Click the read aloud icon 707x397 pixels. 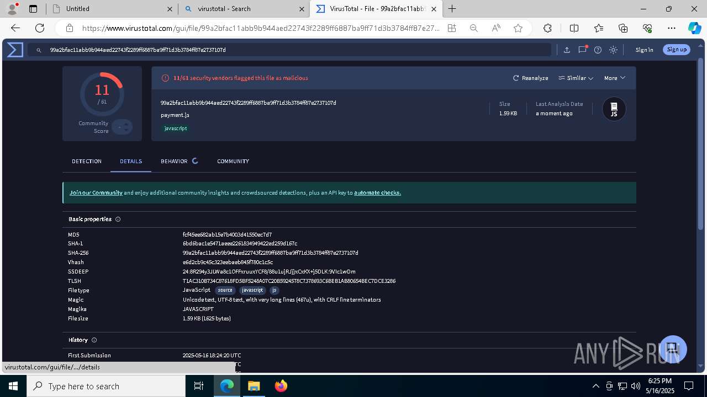coord(495,28)
